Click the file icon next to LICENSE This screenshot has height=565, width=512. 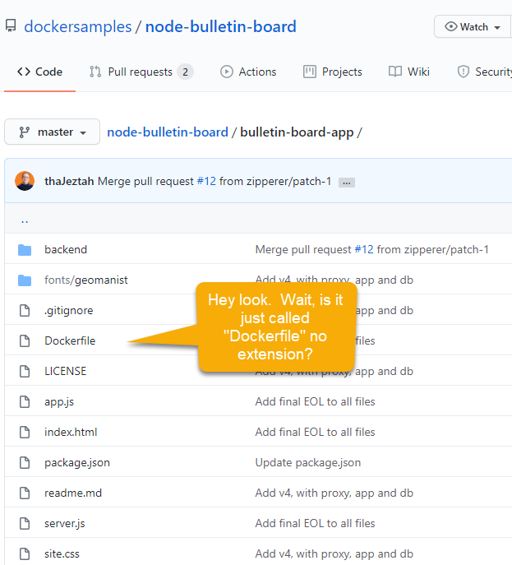tap(25, 371)
